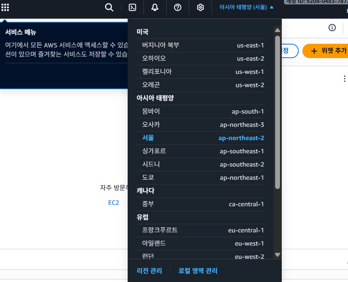This screenshot has height=282, width=348.
Task: Select 오레곤 us-west-2 region
Action: click(x=200, y=85)
